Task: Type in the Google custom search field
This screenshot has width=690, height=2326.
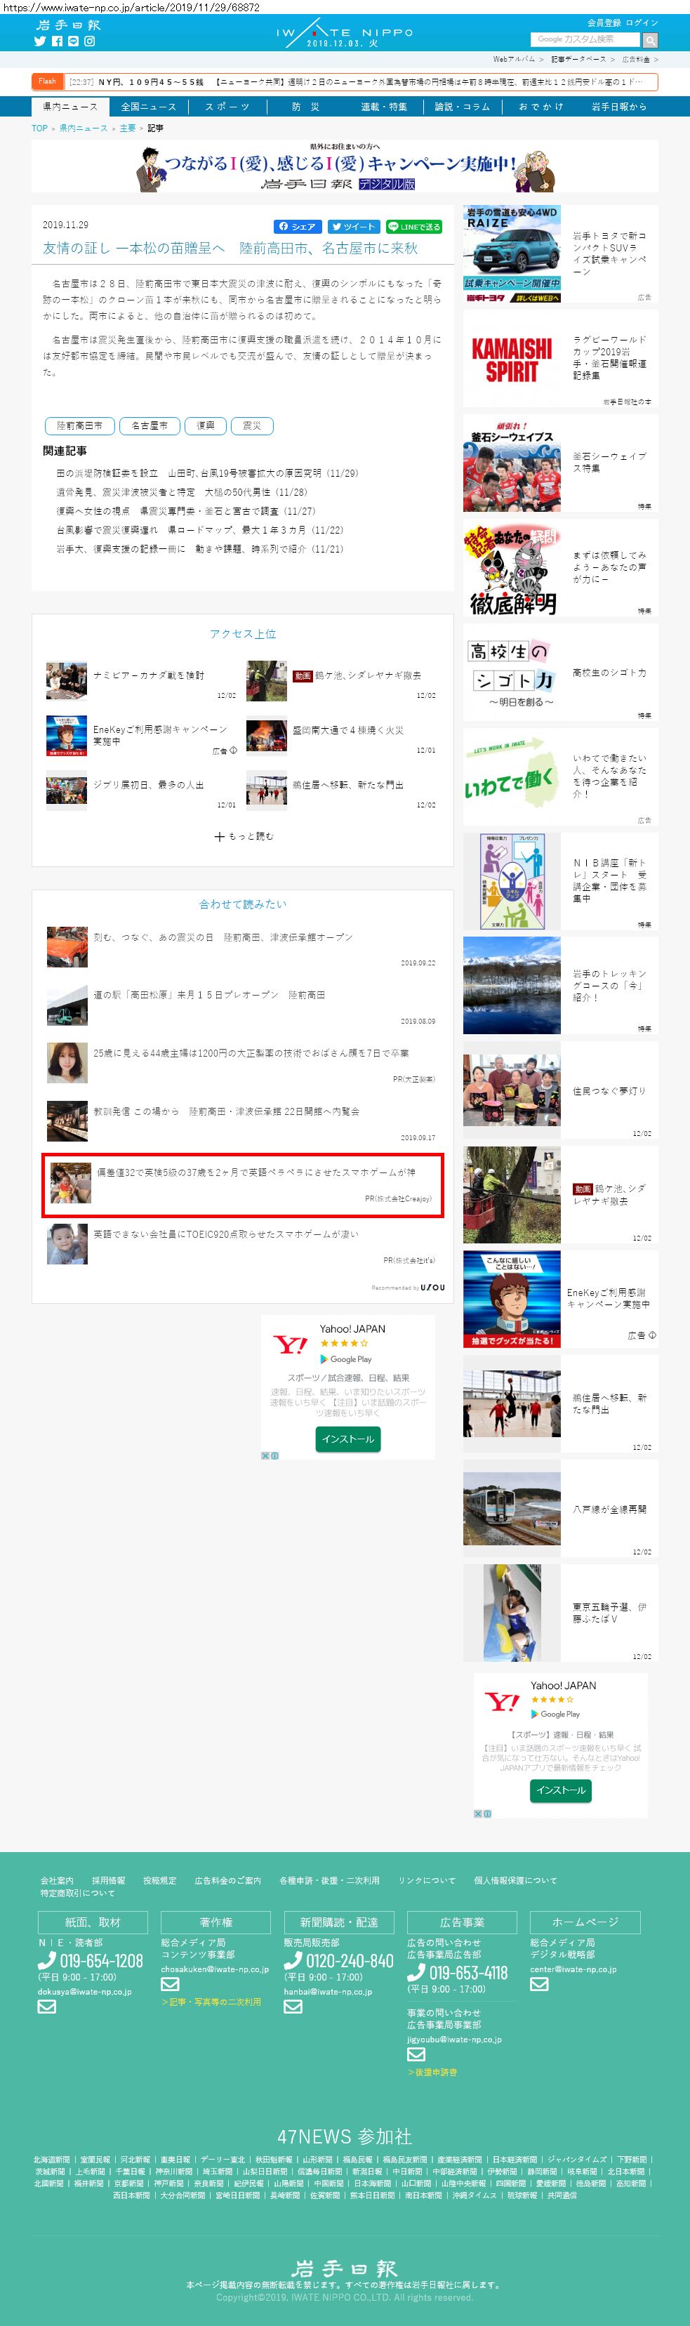Action: pos(586,40)
